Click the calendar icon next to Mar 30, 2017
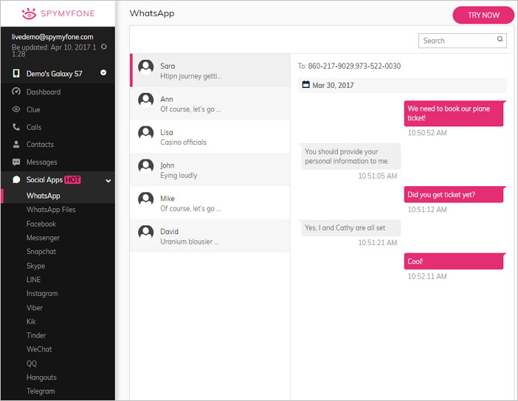Viewport: 518px width, 401px height. click(306, 85)
